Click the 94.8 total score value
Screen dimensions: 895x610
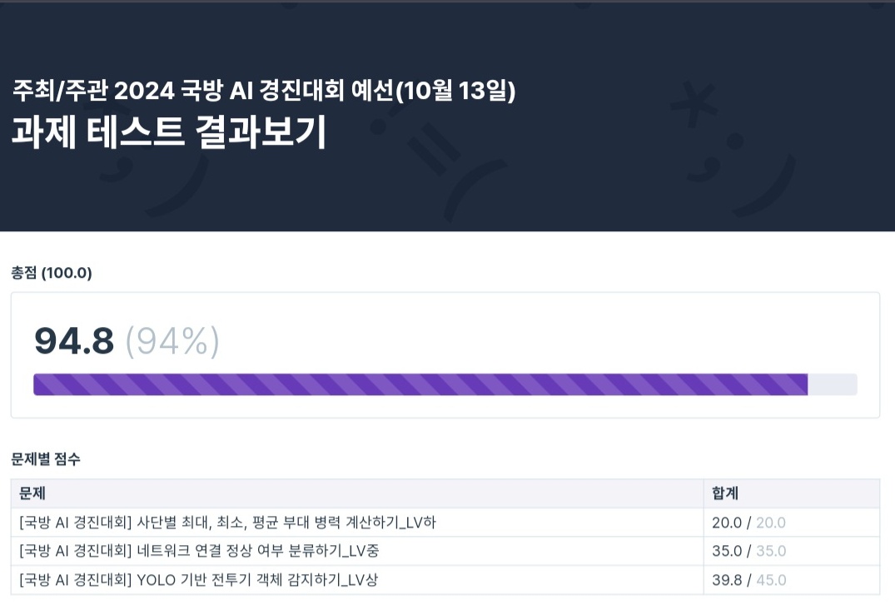(74, 340)
